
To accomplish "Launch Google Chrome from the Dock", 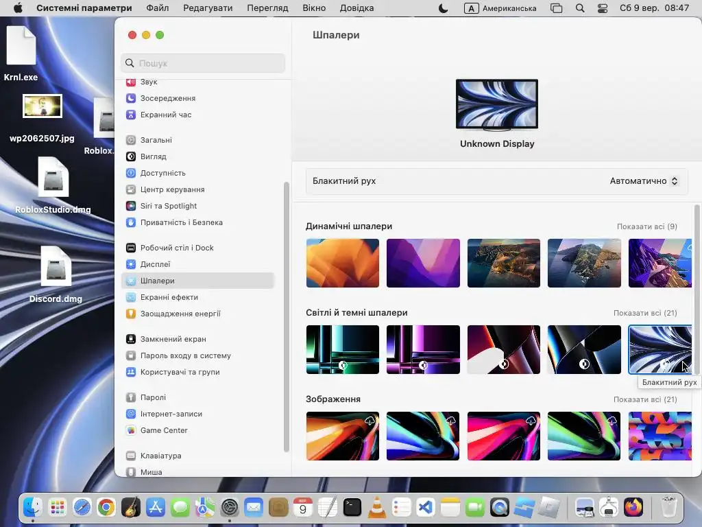I will (106, 507).
